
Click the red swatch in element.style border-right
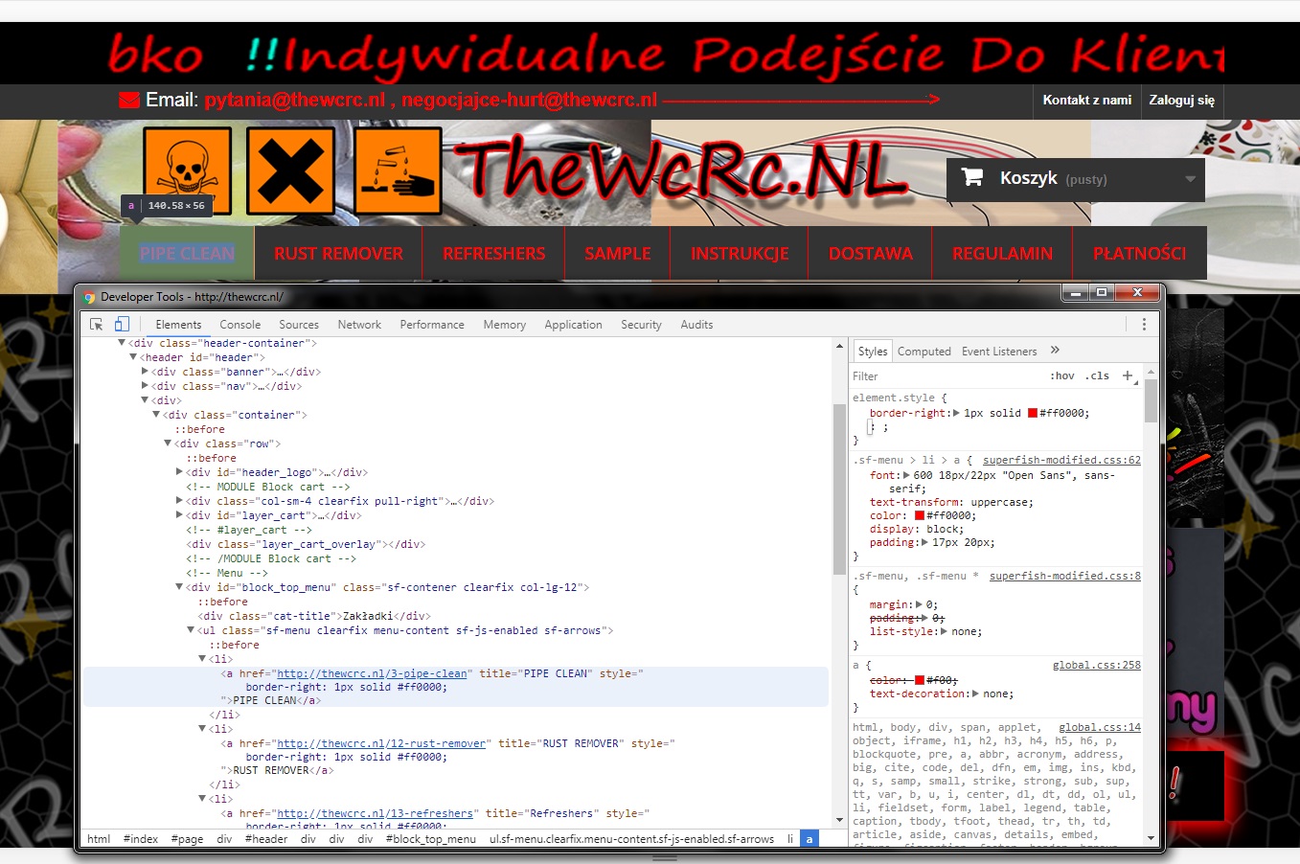click(1033, 414)
